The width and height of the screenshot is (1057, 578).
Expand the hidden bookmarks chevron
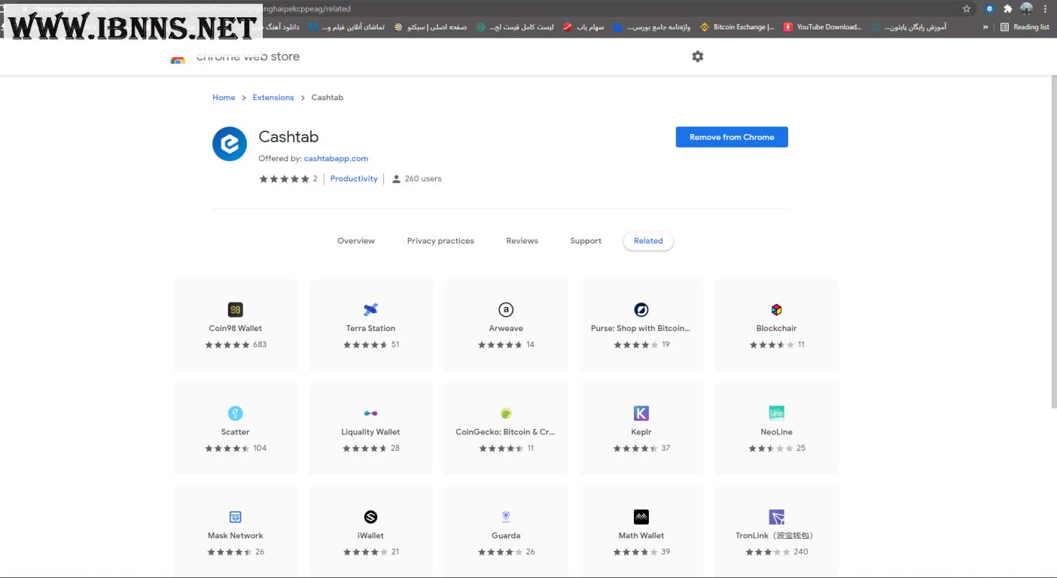(x=985, y=27)
